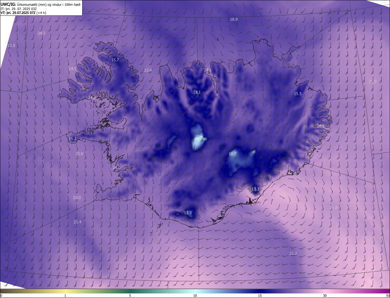Click the 18.9 value label

pos(234,19)
